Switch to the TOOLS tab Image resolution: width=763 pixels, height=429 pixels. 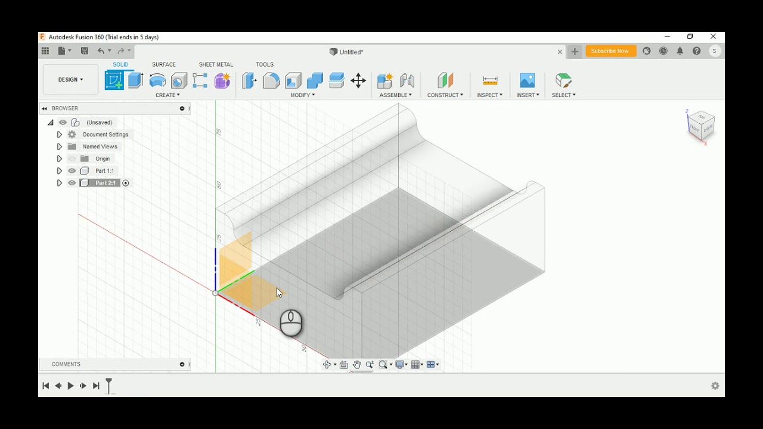pyautogui.click(x=265, y=64)
